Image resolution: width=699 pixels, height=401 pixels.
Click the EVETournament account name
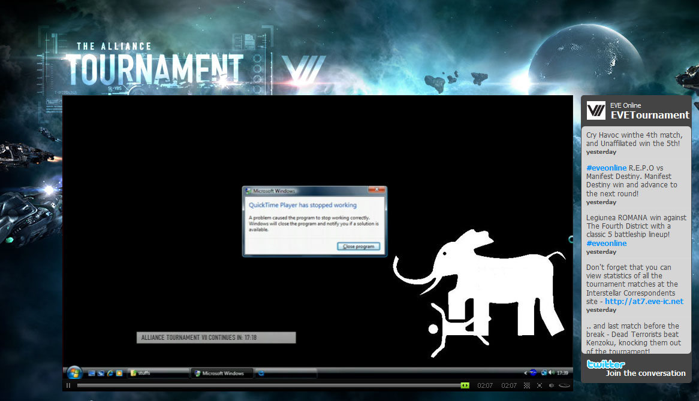click(x=650, y=116)
